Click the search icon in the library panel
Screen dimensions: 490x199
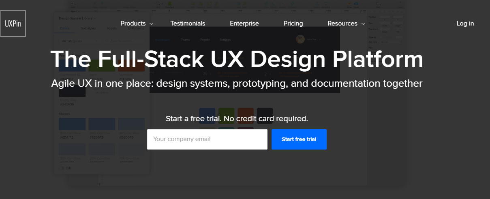point(107,41)
